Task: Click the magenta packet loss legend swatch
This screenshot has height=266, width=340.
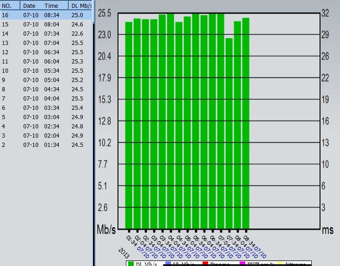Action: pos(242,264)
